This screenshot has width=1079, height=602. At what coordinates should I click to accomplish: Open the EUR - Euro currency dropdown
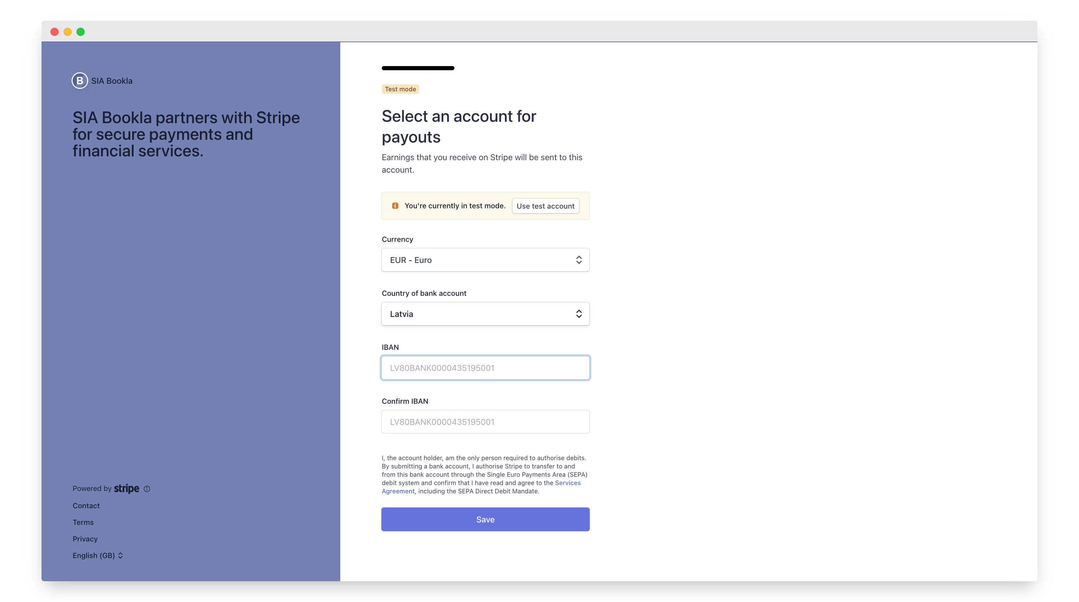(485, 260)
